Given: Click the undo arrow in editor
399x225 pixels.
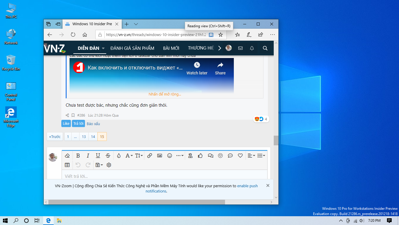Looking at the screenshot, I should click(x=78, y=165).
